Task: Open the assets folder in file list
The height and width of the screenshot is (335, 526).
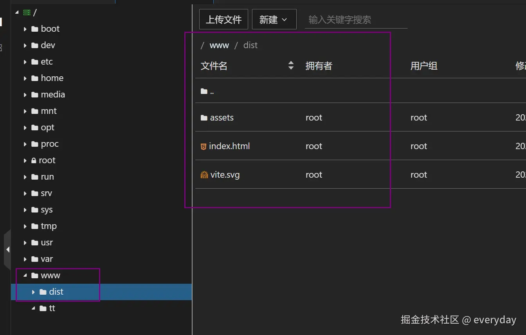Action: coord(222,117)
